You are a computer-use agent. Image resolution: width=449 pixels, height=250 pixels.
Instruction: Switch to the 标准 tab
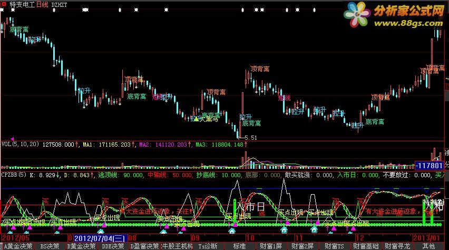tap(239, 246)
